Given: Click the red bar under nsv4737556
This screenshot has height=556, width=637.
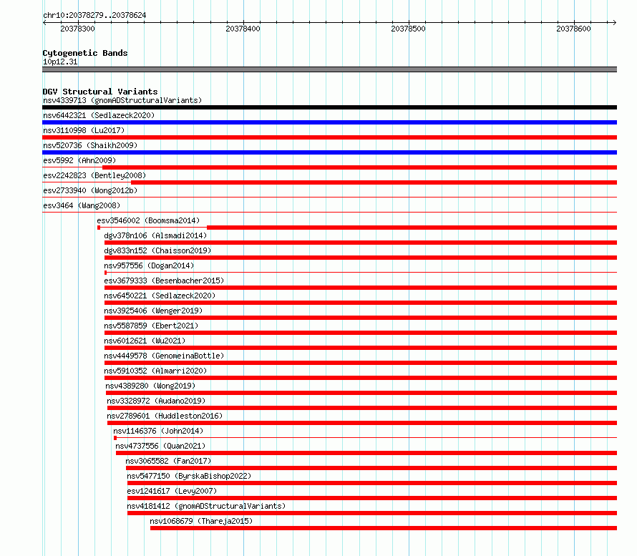Looking at the screenshot, I should pyautogui.click(x=366, y=453).
